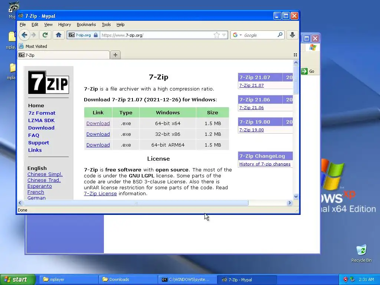Reload the page with the refresh icon
The width and height of the screenshot is (380, 285).
coord(45,35)
